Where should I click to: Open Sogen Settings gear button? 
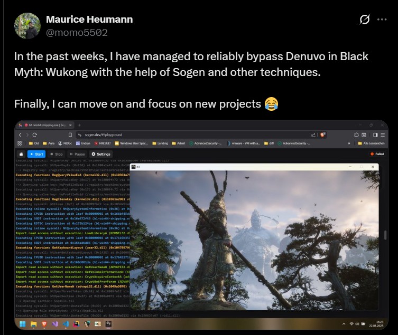[x=101, y=154]
